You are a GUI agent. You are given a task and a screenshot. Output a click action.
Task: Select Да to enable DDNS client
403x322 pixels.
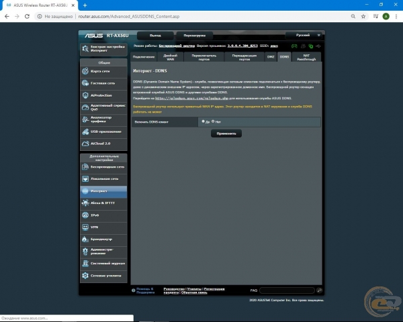pos(204,121)
